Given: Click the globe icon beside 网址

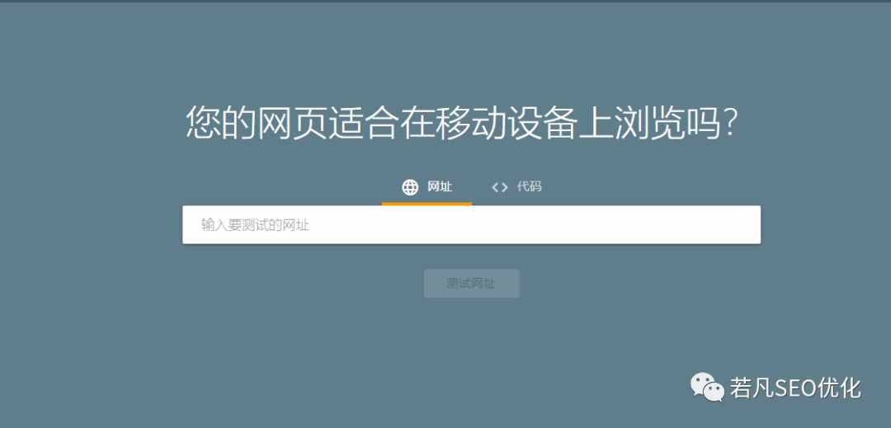Looking at the screenshot, I should [x=410, y=186].
